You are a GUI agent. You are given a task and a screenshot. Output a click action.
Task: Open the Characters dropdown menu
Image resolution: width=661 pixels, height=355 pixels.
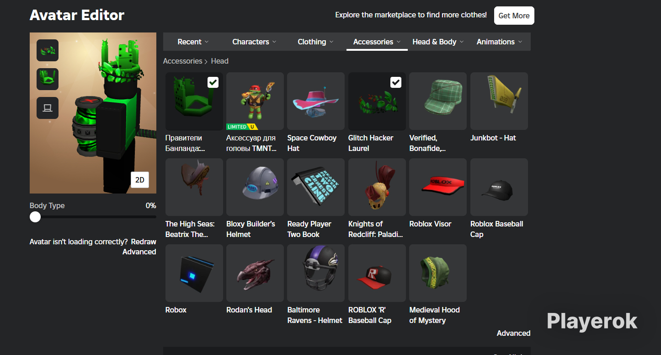[x=254, y=42]
